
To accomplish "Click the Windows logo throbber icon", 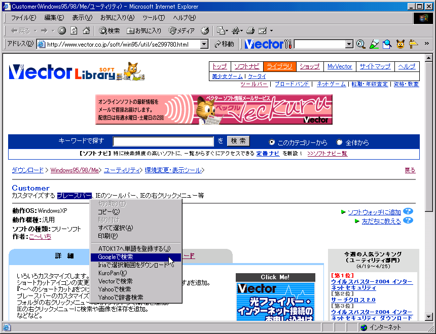I will tap(423, 18).
